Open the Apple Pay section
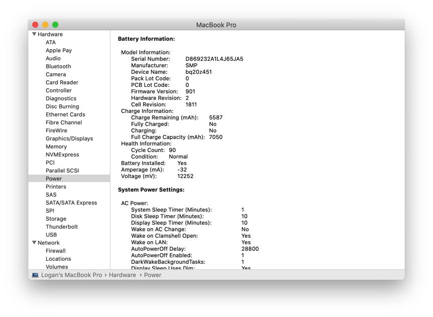433x317 pixels. click(59, 50)
